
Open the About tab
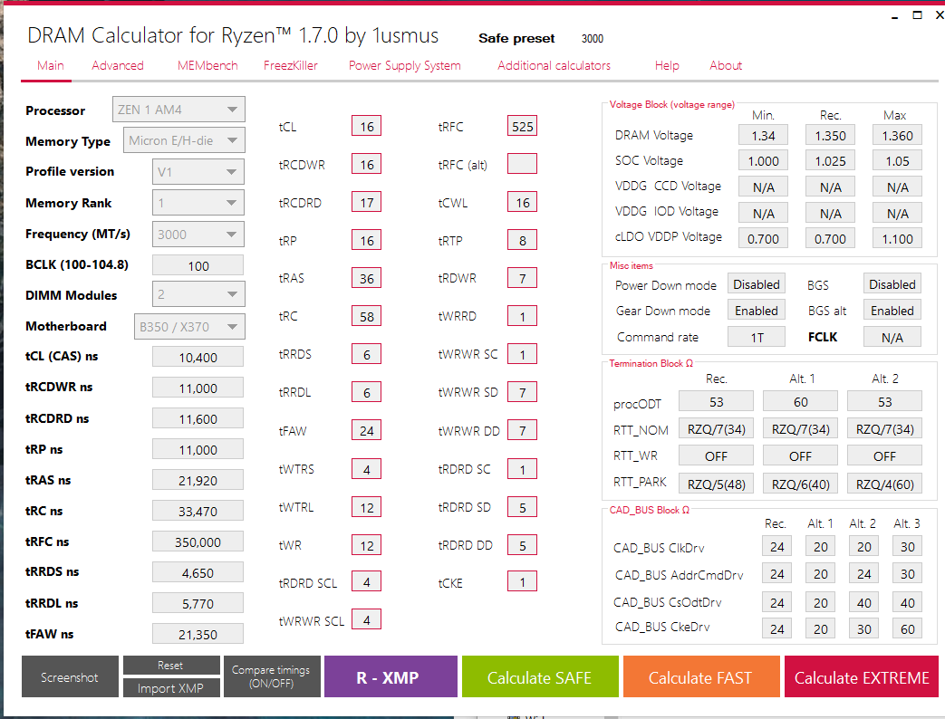coord(726,65)
